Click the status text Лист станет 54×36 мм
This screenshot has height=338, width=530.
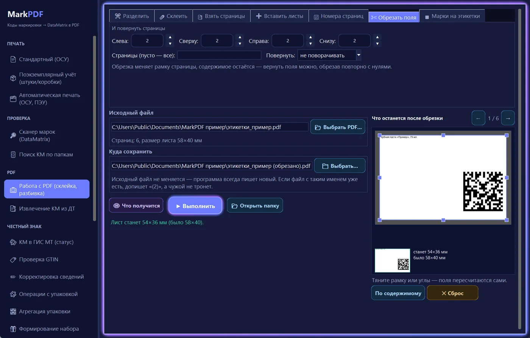[x=157, y=222]
